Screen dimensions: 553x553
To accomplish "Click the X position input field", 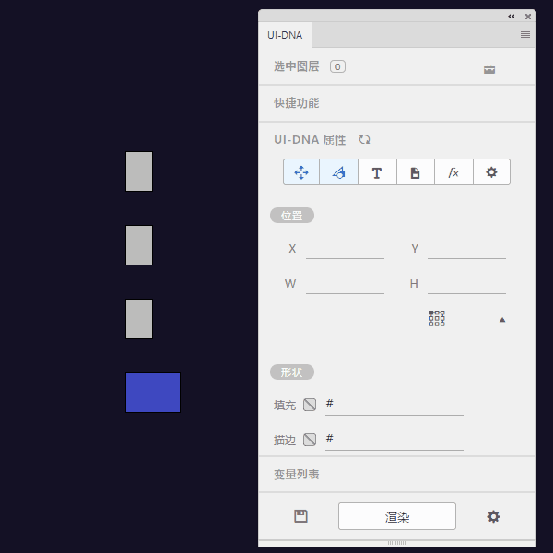I will [345, 249].
